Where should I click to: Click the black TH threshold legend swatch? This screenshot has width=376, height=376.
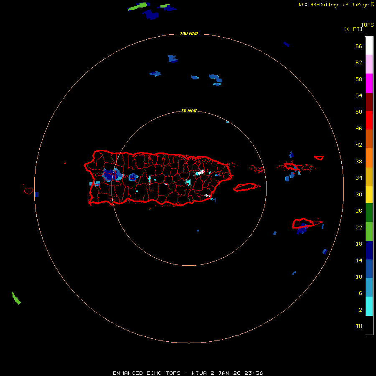[369, 325]
